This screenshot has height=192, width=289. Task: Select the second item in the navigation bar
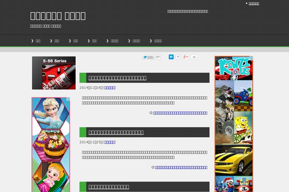[x=55, y=41]
